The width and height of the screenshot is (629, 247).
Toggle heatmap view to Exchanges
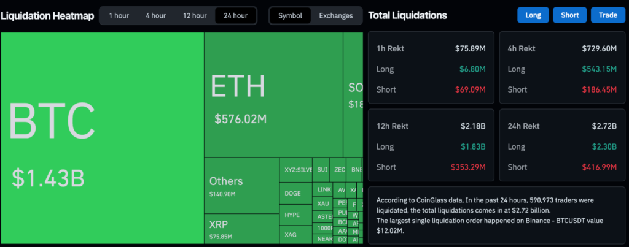tap(336, 15)
